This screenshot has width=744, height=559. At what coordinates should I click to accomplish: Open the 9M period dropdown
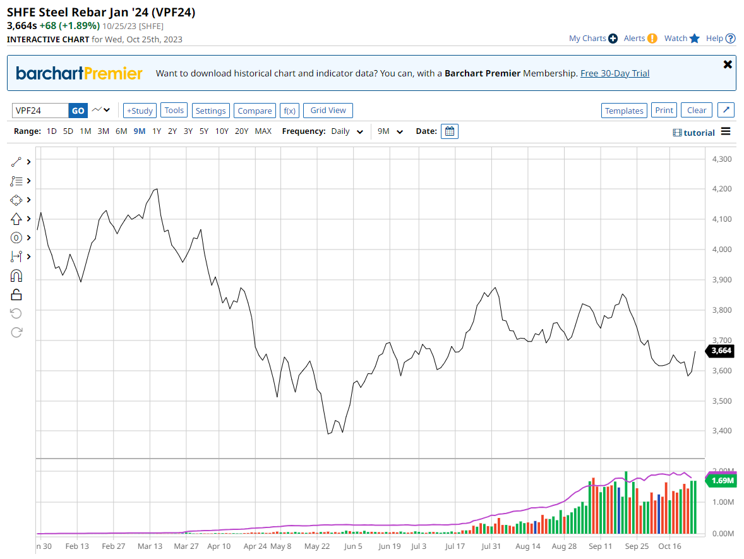click(390, 131)
